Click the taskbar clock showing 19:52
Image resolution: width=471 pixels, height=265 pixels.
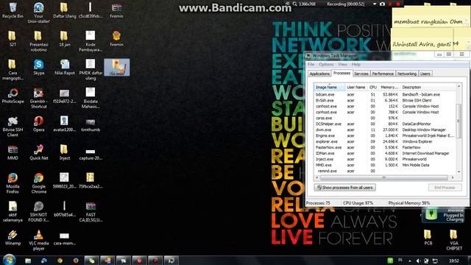pos(454,261)
